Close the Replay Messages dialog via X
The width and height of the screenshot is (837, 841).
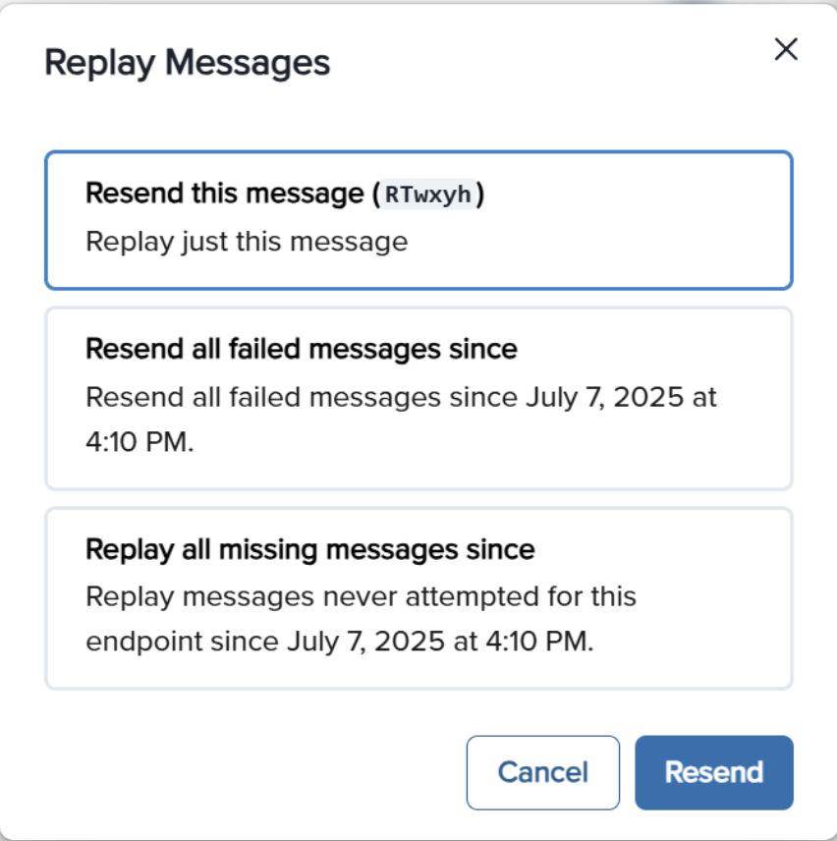(x=786, y=50)
